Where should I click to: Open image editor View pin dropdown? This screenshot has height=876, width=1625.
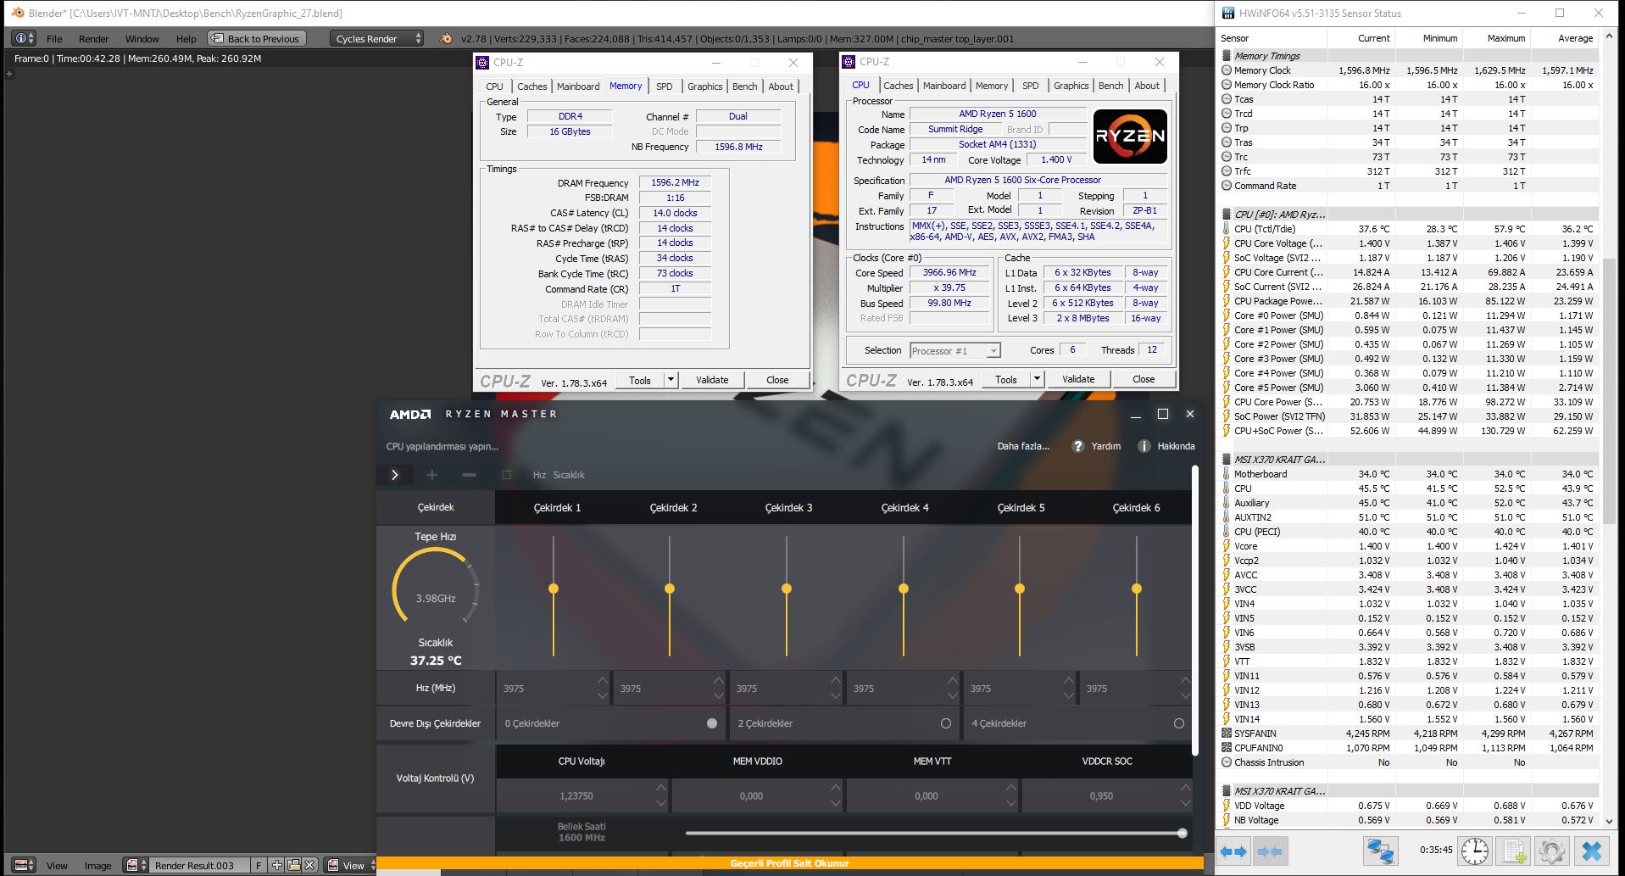(x=350, y=865)
